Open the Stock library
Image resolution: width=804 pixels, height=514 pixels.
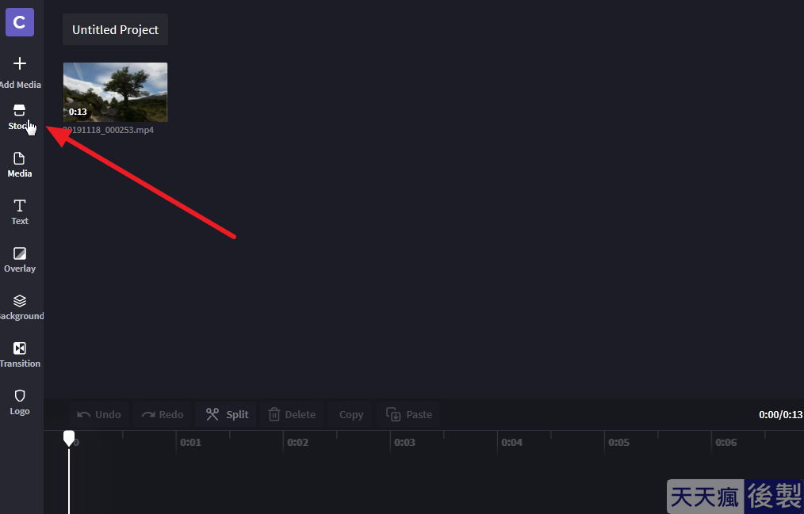tap(20, 117)
